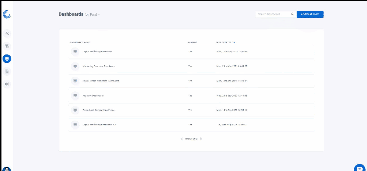Viewport: 367px width, 171px height.
Task: Click the Sharing column header
Action: click(192, 42)
